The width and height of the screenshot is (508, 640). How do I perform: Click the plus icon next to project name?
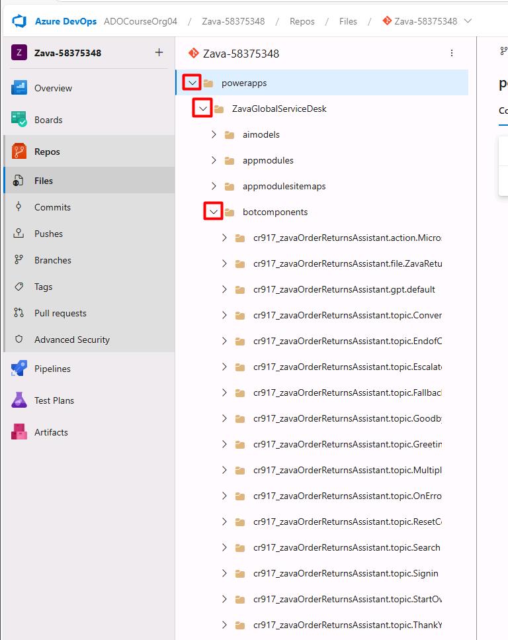[159, 52]
